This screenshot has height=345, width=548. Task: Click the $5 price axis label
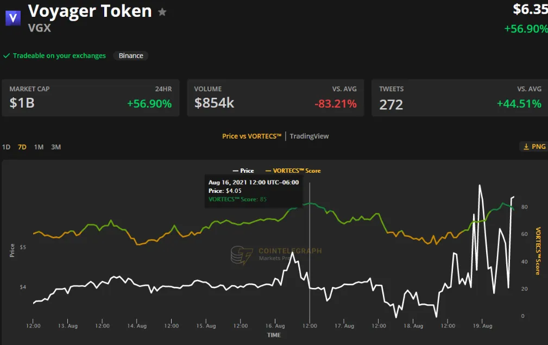point(23,247)
